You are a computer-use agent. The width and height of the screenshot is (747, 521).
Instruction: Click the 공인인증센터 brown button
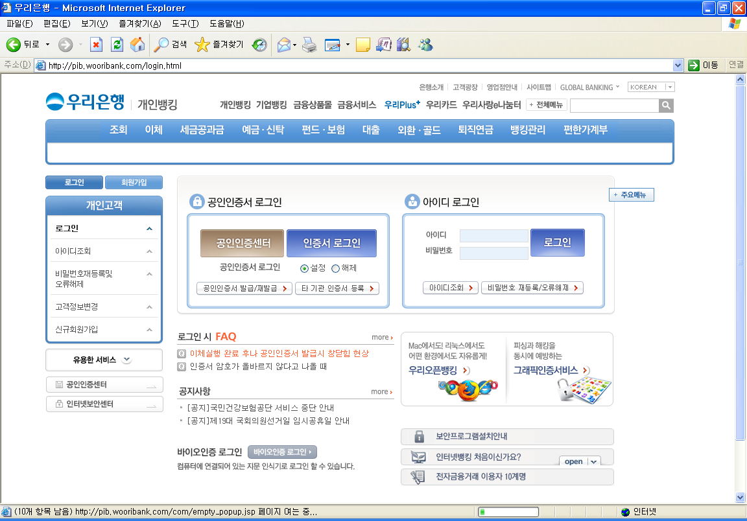[243, 244]
